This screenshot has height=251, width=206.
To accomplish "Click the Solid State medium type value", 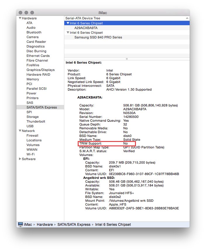I will tap(132, 140).
